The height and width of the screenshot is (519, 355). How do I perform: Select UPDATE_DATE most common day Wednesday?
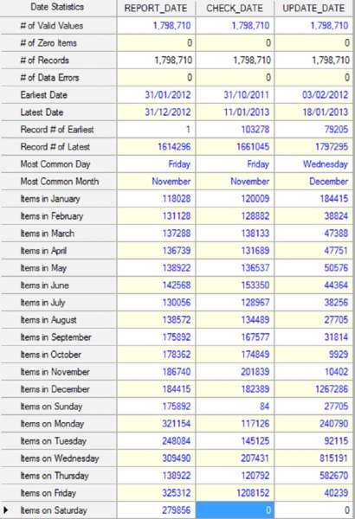coord(326,164)
